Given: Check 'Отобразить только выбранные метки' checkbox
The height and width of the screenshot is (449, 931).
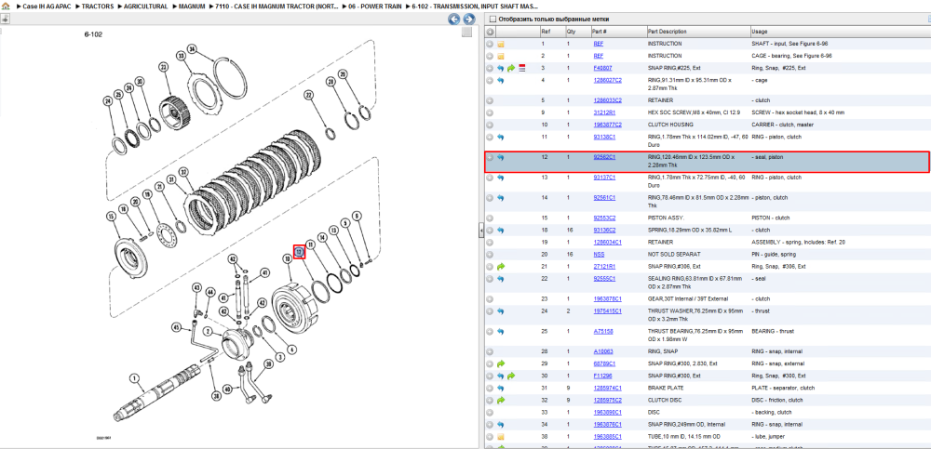Looking at the screenshot, I should click(x=492, y=19).
